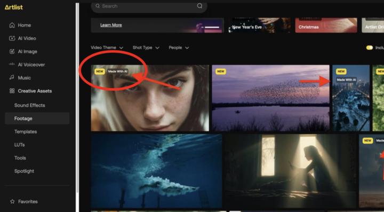Screen dimensions: 384x212
Task: Open the birds flock over lake clip
Action: tap(270, 98)
